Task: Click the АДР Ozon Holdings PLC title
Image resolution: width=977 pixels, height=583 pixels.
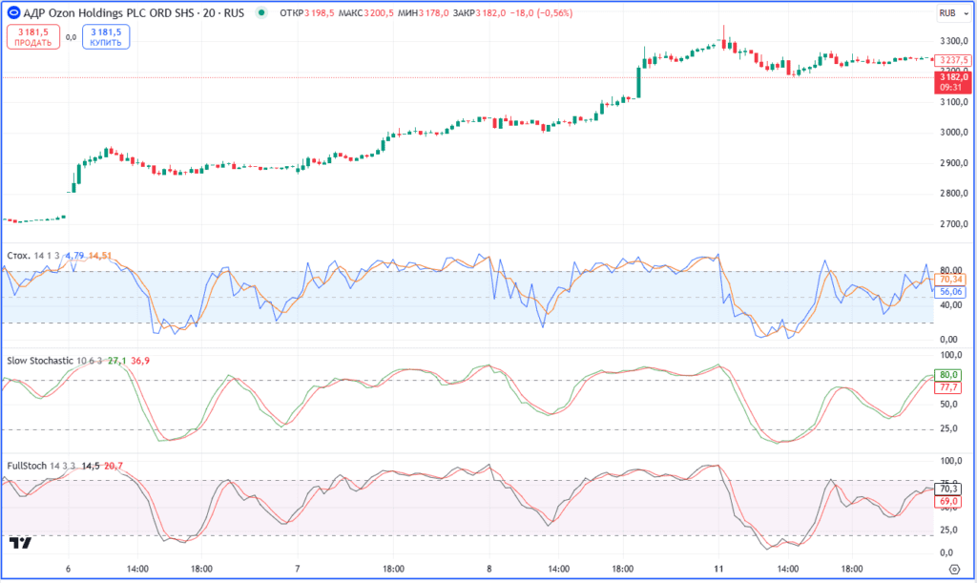Action: [x=134, y=12]
